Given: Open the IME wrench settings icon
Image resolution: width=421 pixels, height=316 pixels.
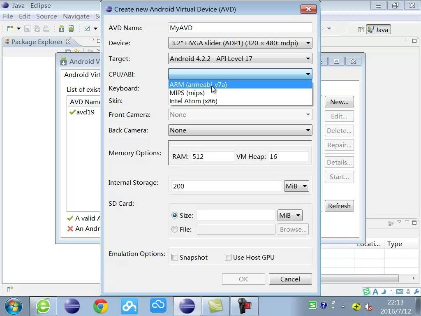Looking at the screenshot, I should tap(416, 291).
